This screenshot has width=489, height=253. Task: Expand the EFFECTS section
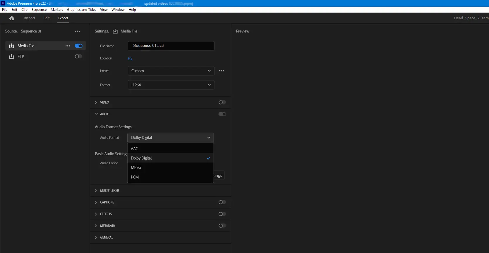96,214
